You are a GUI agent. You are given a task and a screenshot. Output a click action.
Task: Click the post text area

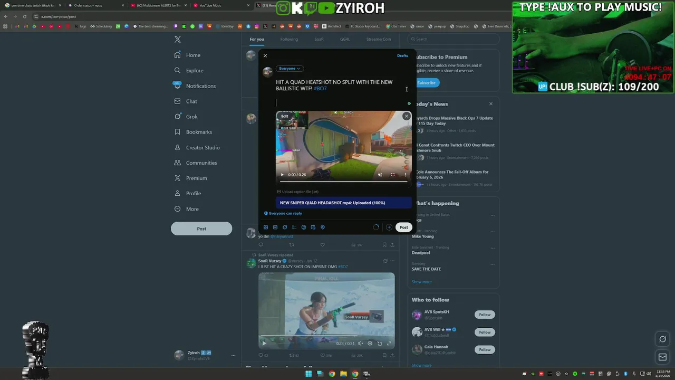pos(342,92)
